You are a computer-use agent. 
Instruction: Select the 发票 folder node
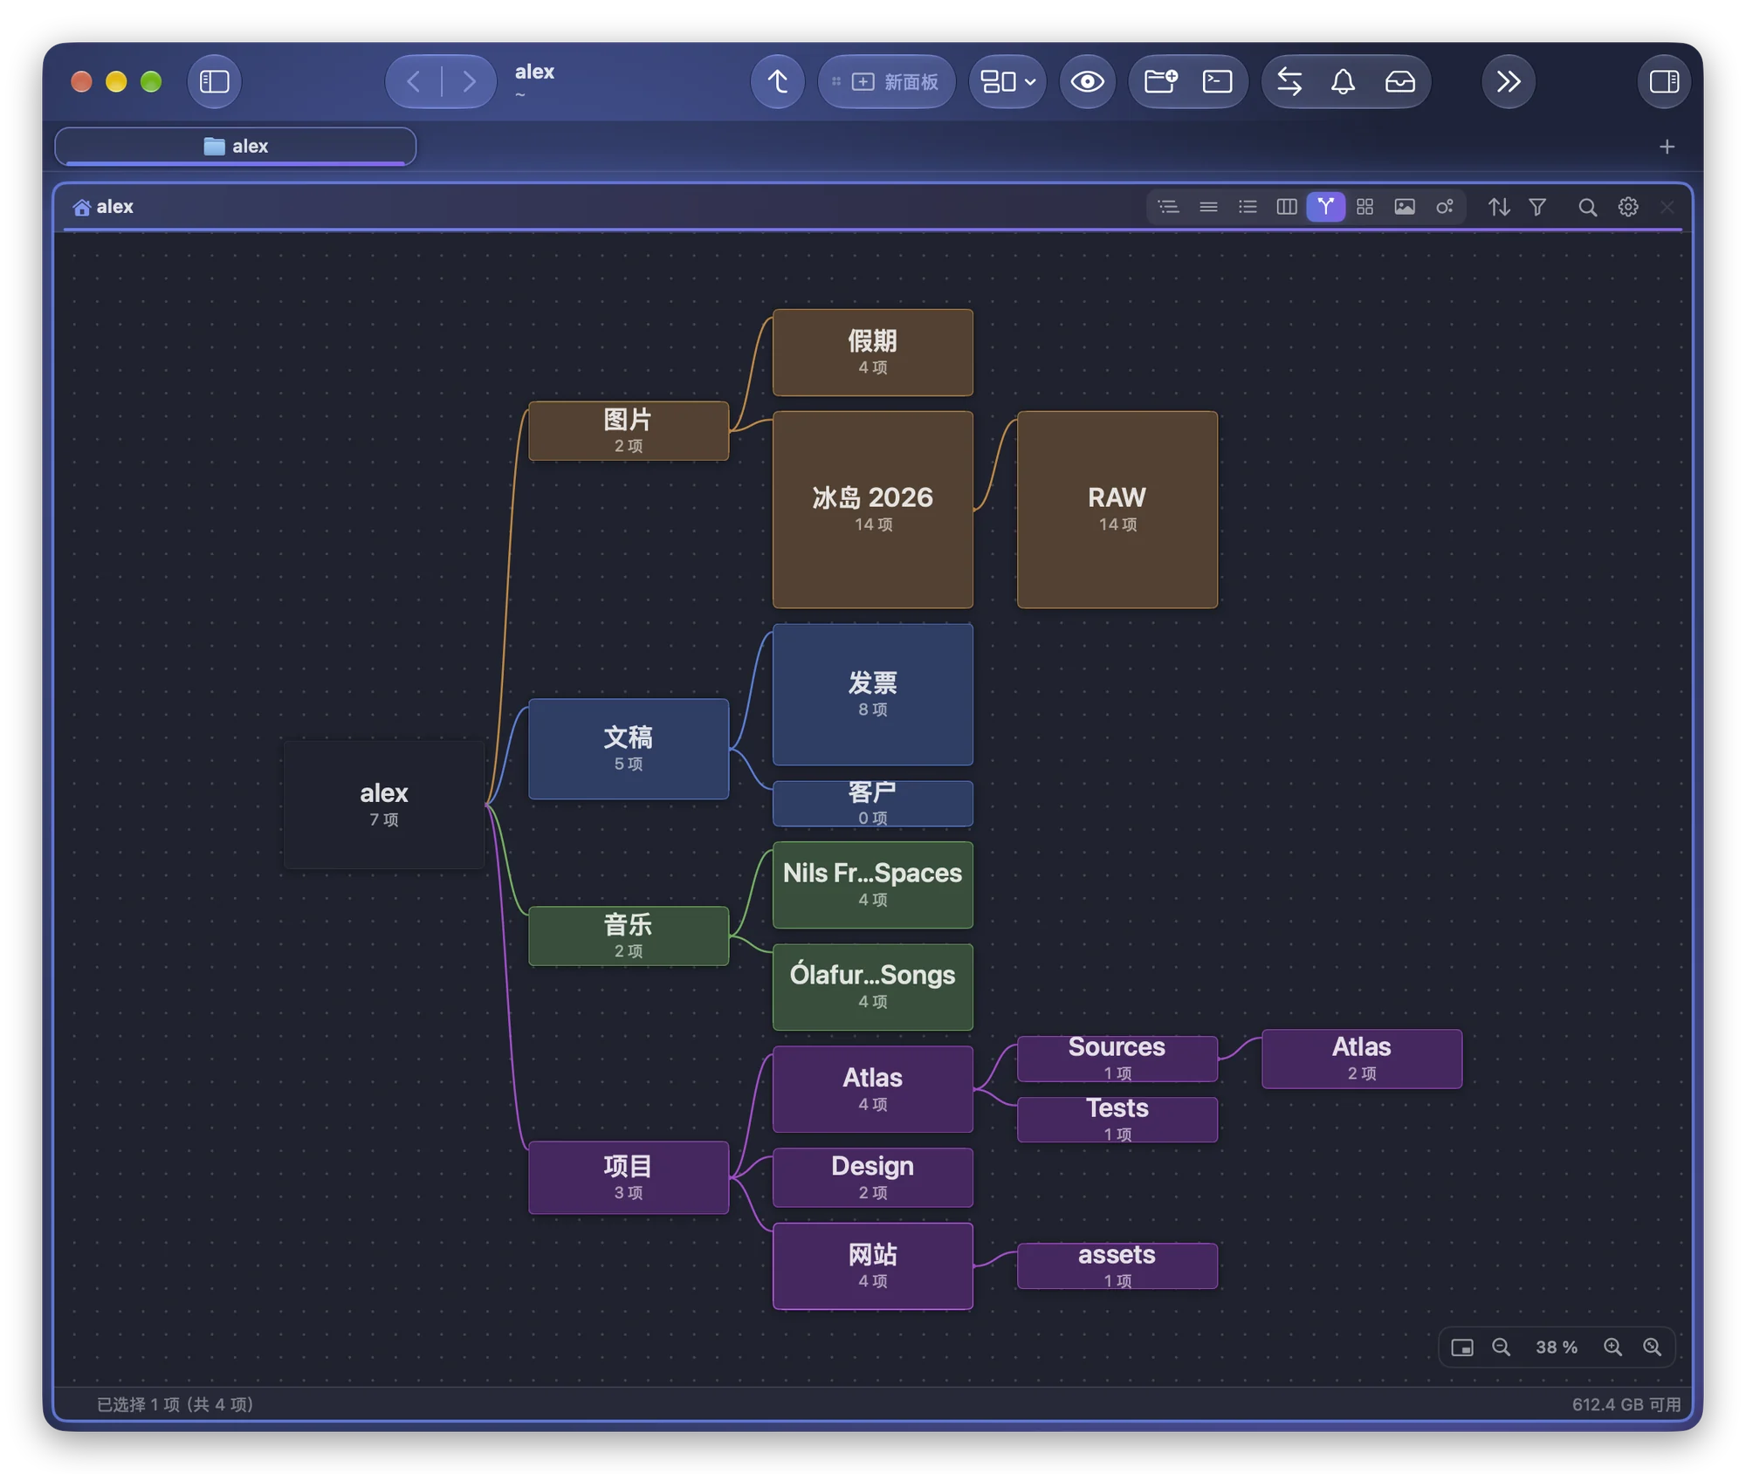872,695
